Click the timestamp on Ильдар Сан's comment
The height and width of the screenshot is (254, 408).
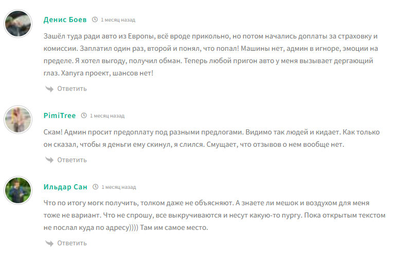pos(118,187)
